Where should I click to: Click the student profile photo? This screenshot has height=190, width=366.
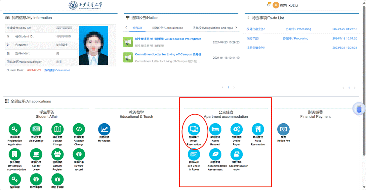click(93, 45)
